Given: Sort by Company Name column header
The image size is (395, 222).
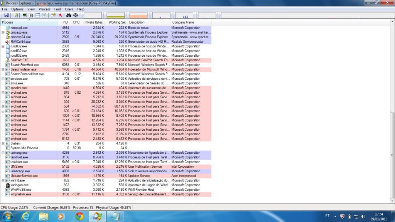Looking at the screenshot, I should (191, 22).
